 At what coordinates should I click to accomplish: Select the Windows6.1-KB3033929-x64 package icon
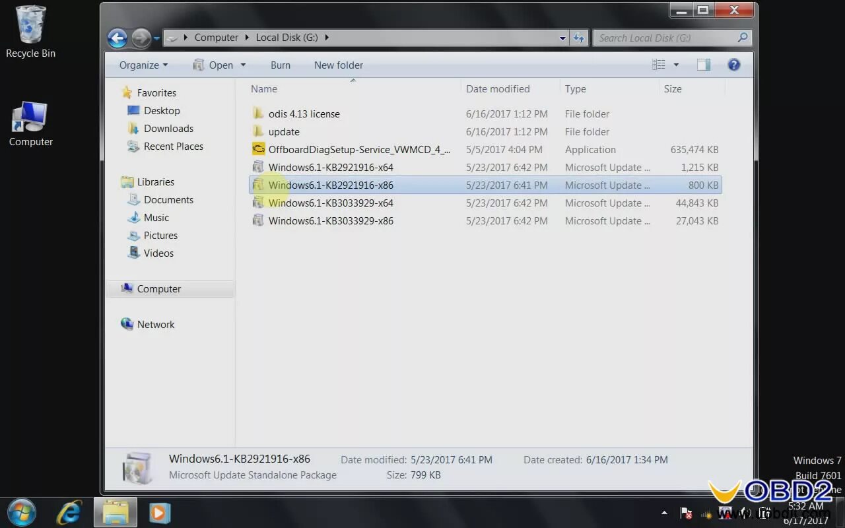258,203
